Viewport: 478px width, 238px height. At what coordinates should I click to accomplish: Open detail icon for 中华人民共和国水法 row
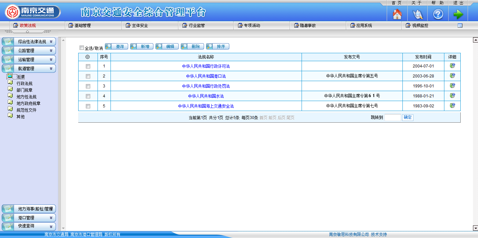tap(452, 96)
